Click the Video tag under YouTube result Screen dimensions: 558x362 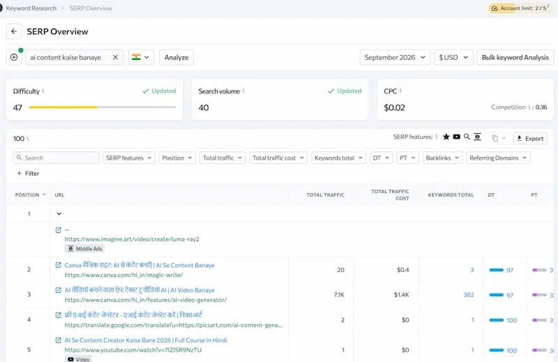[78, 359]
